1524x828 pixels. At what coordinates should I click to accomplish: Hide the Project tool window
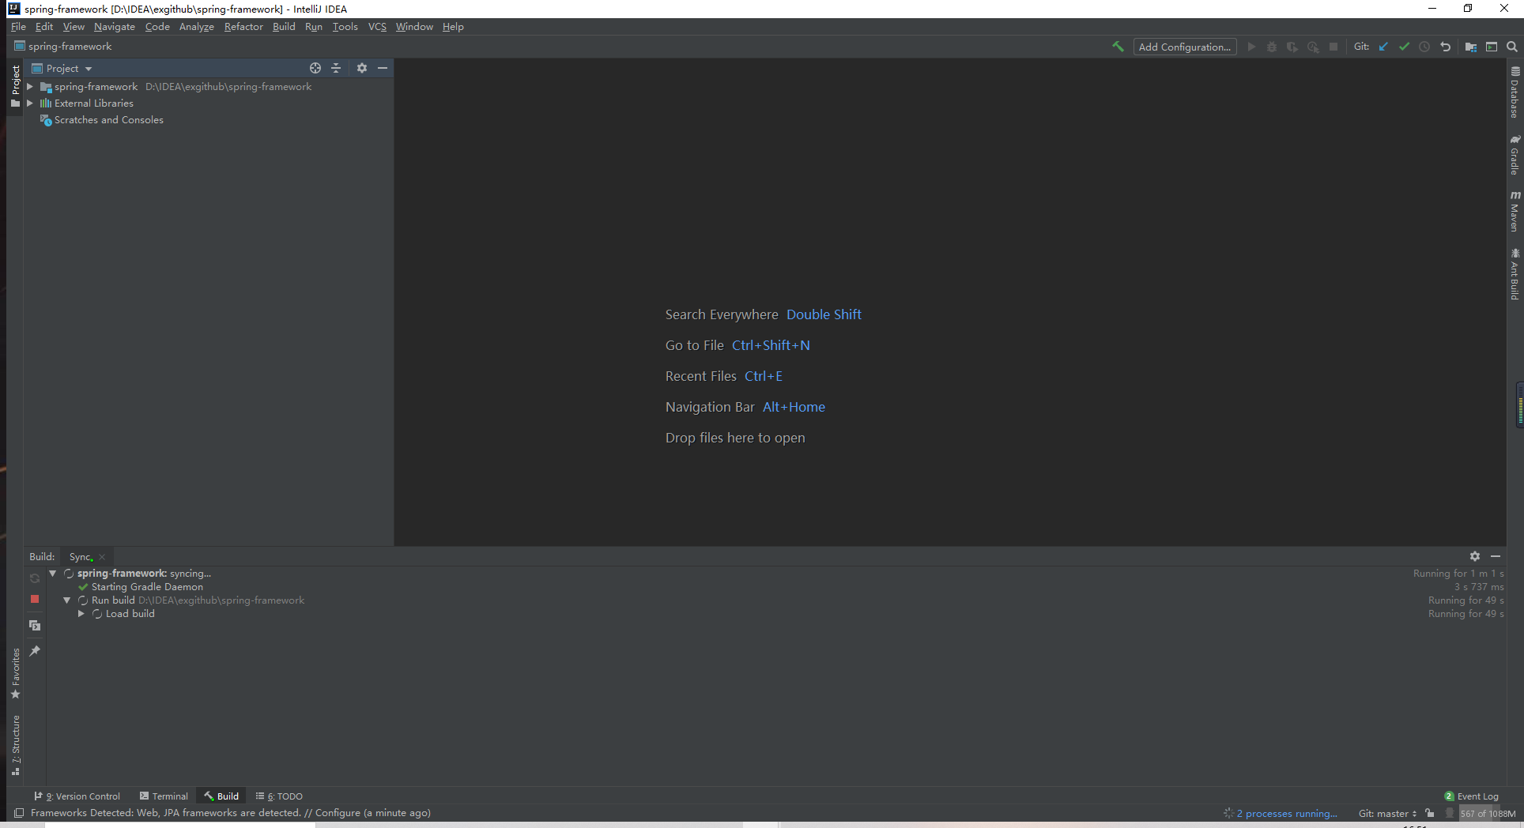pyautogui.click(x=383, y=68)
